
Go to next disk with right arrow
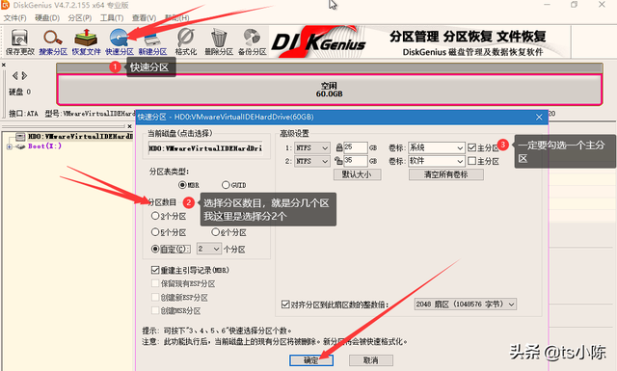pyautogui.click(x=24, y=75)
